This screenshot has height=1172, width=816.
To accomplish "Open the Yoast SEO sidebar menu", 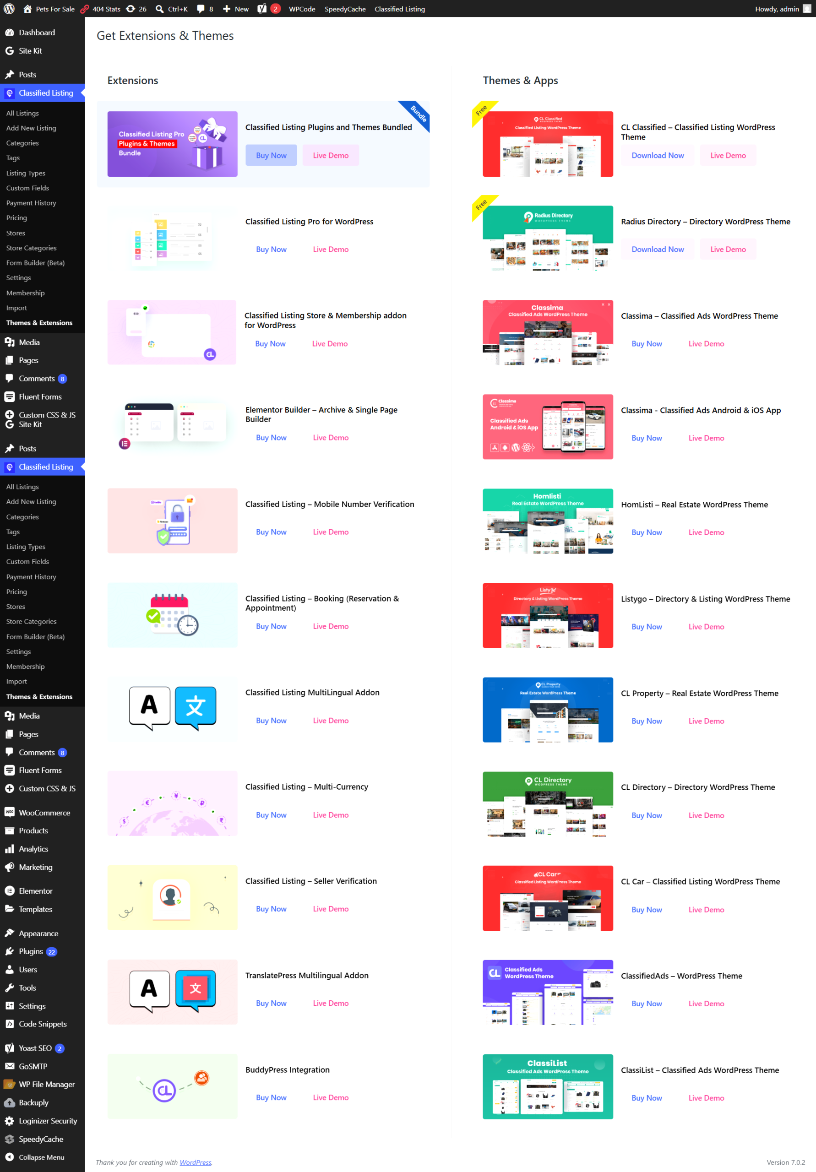I will [x=43, y=1048].
